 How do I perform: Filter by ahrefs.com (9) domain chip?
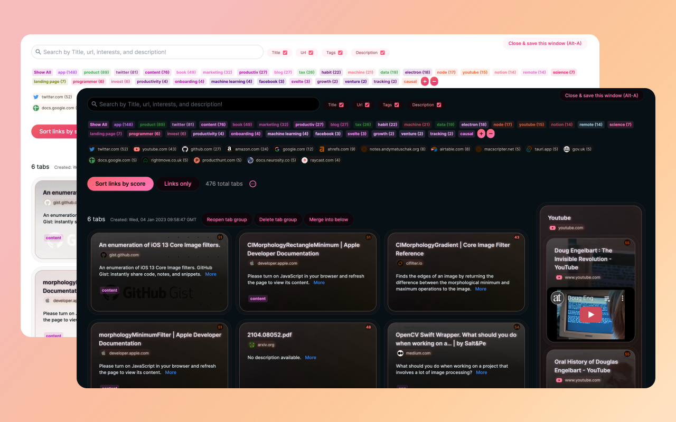(337, 149)
